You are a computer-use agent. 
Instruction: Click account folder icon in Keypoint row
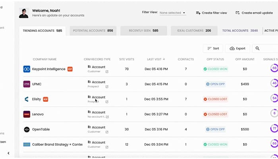coord(89,67)
